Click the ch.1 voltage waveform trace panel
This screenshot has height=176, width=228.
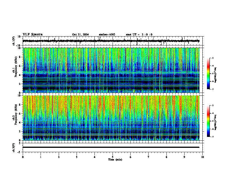pos(113,41)
